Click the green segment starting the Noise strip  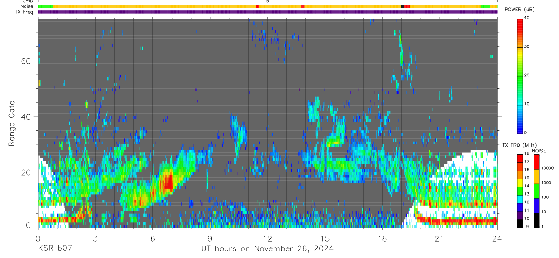click(46, 6)
